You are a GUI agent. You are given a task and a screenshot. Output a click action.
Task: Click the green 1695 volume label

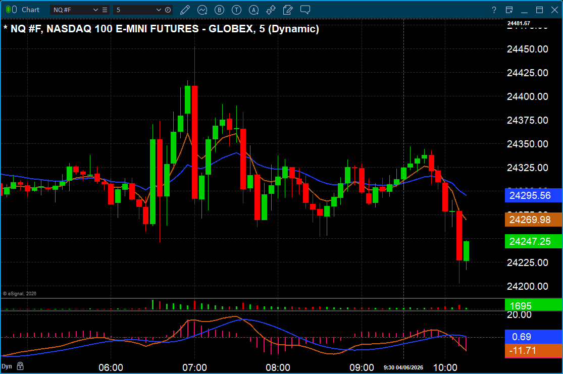pyautogui.click(x=534, y=305)
